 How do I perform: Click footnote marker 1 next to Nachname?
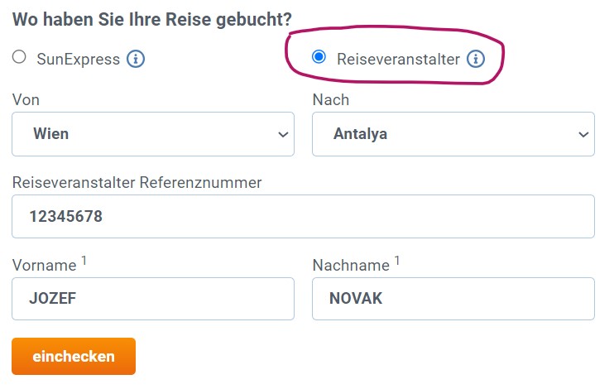coord(397,261)
